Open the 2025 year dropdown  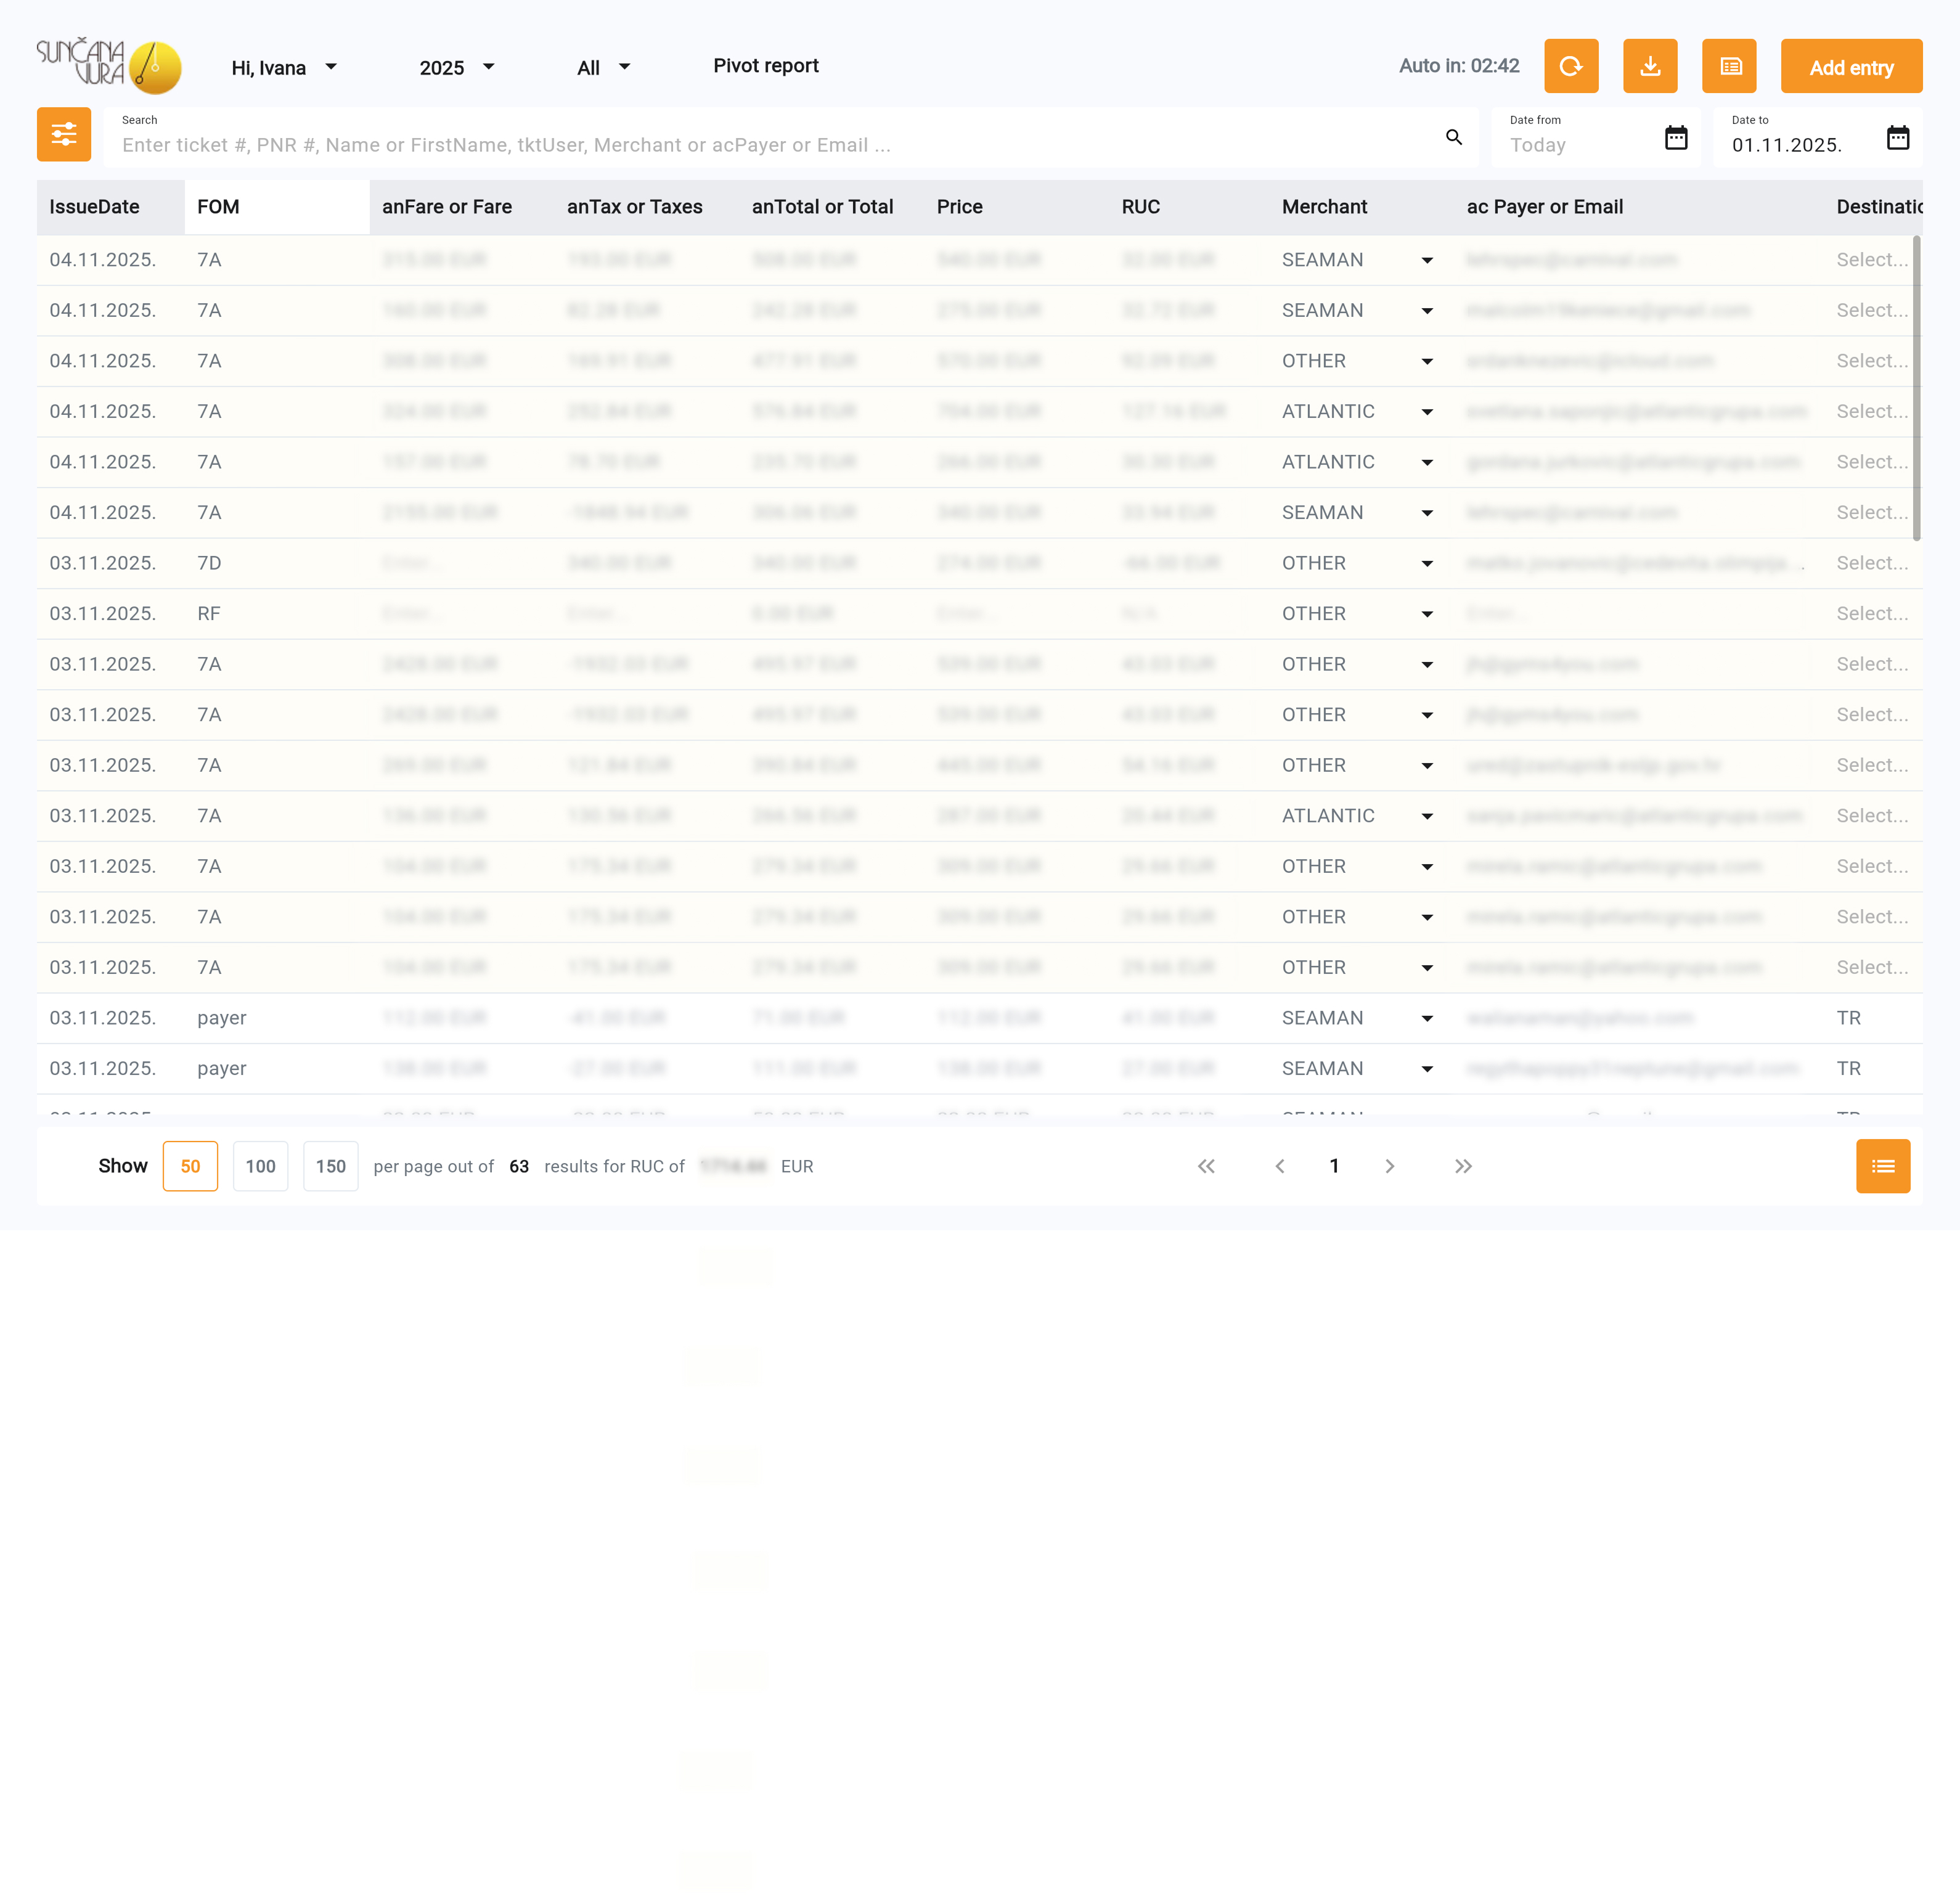457,68
